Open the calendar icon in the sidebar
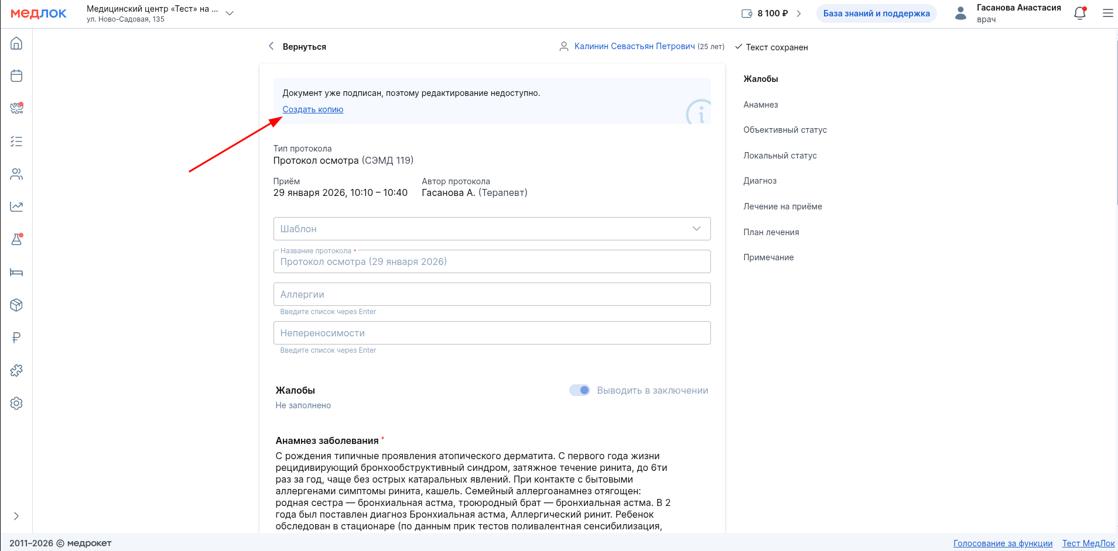The width and height of the screenshot is (1118, 551). pos(16,76)
